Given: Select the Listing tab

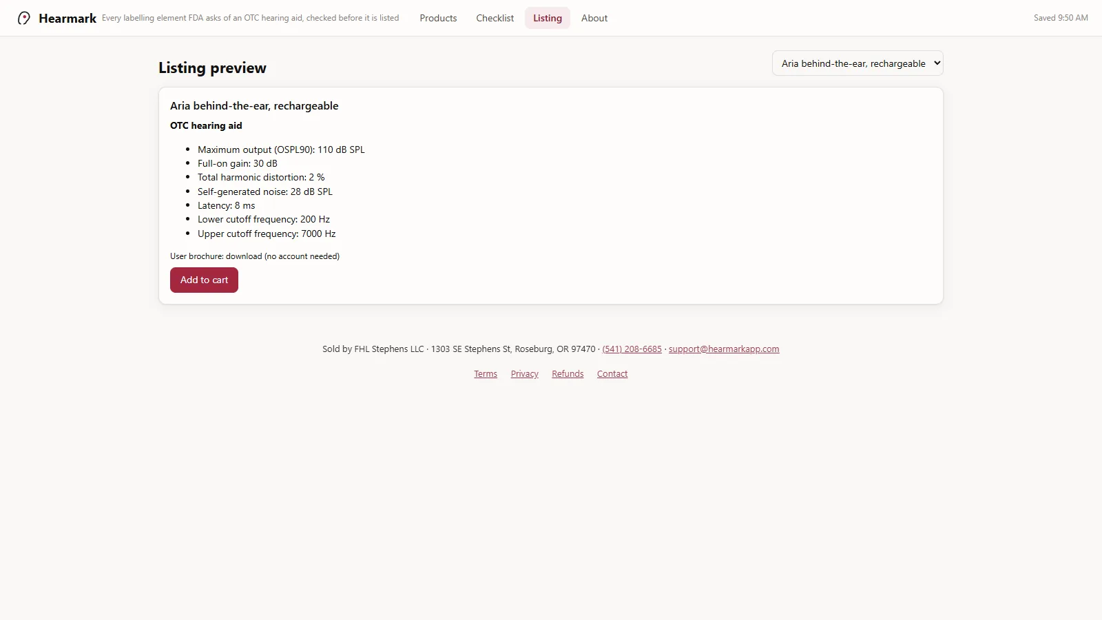Looking at the screenshot, I should pos(548,18).
